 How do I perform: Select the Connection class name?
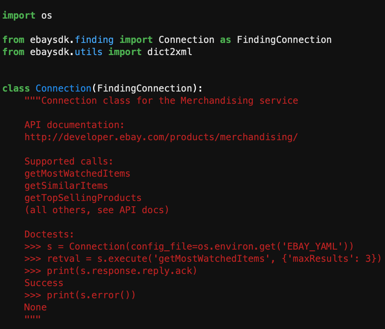click(x=63, y=88)
